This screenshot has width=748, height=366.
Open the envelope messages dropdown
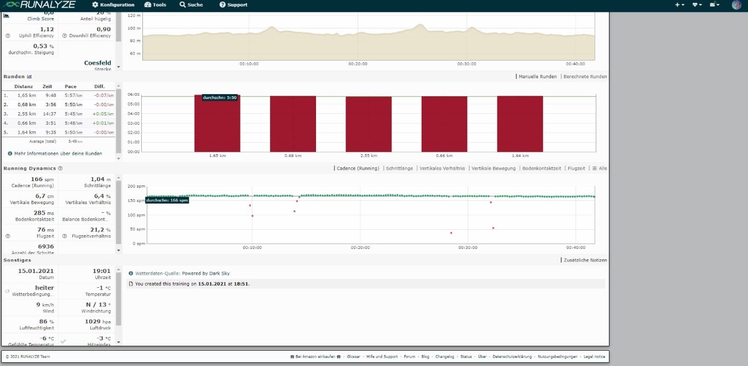[x=714, y=5]
